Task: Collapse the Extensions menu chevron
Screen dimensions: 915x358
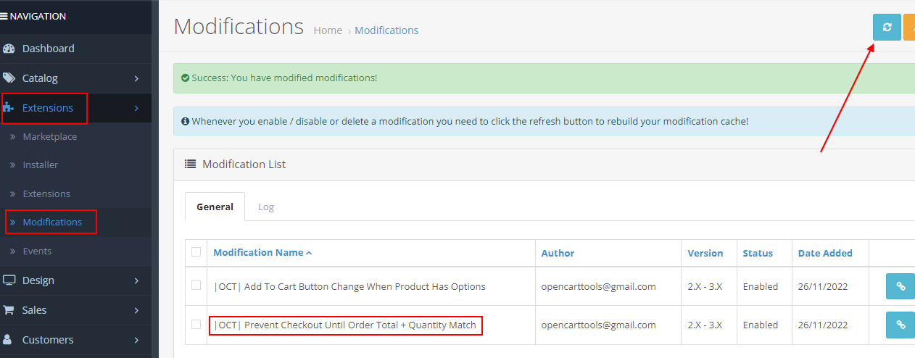Action: point(136,108)
